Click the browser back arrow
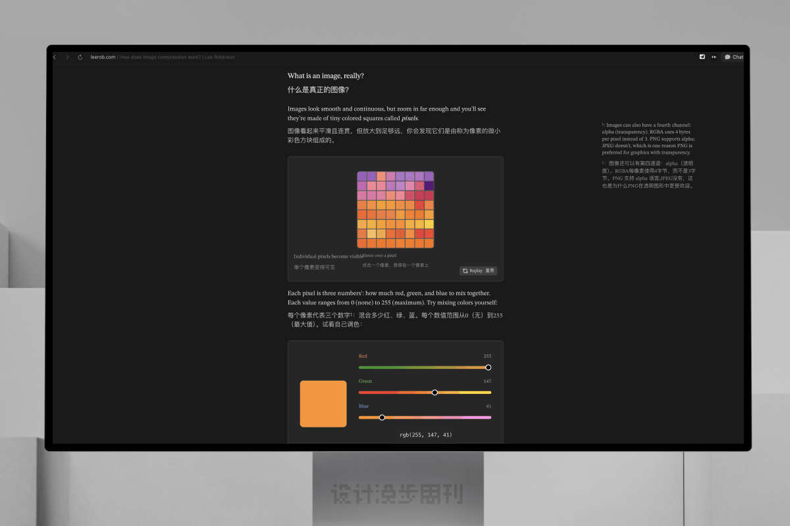Viewport: 790px width, 526px height. click(x=55, y=57)
